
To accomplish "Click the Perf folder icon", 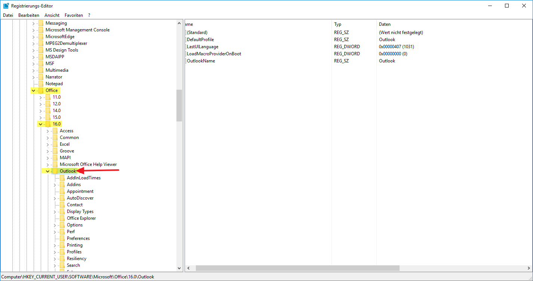I will pos(62,232).
